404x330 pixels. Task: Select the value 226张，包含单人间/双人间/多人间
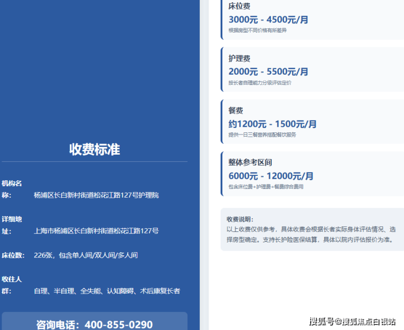[86, 255]
